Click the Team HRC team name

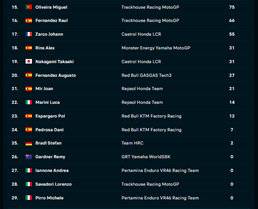click(132, 143)
